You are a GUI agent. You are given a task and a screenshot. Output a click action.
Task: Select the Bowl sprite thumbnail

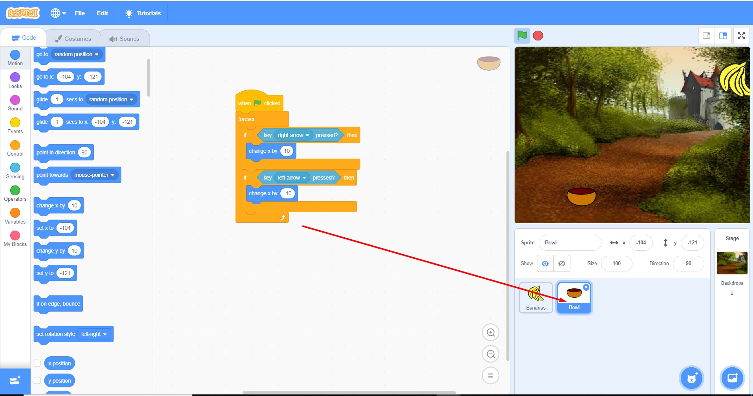point(574,298)
